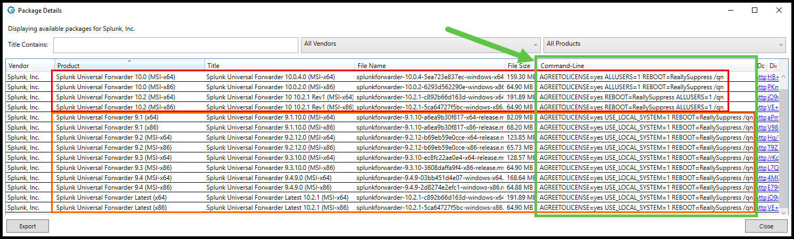Image resolution: width=794 pixels, height=239 pixels.
Task: Click the 128.57 MB file size cell
Action: tap(520, 158)
